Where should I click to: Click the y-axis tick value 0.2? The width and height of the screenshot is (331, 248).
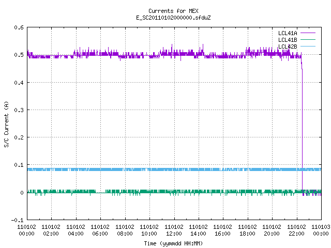19,137
